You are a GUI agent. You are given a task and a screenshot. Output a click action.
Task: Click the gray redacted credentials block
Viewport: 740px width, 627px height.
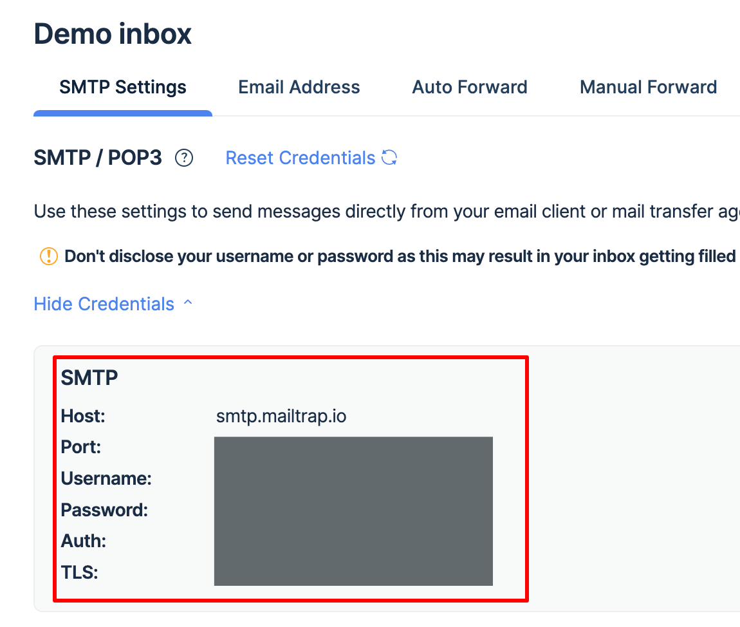353,511
